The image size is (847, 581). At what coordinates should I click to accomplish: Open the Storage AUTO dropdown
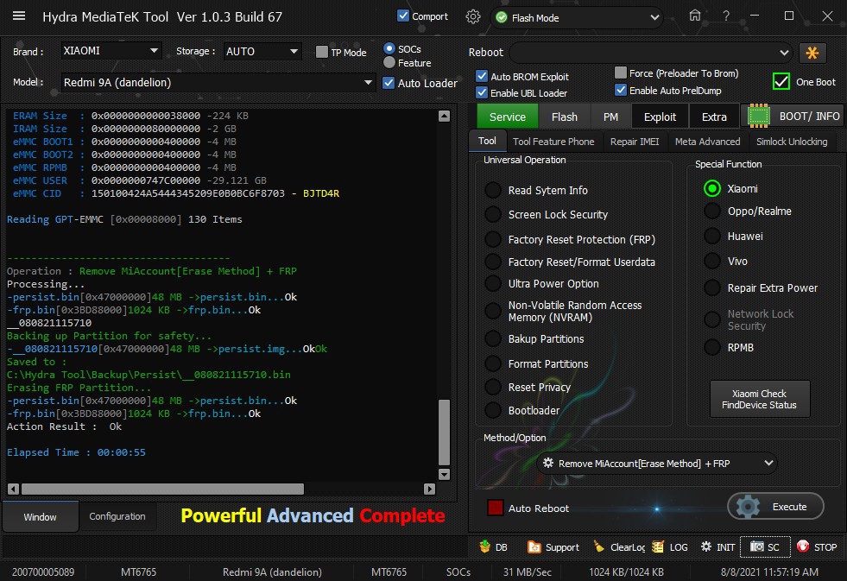tap(262, 51)
